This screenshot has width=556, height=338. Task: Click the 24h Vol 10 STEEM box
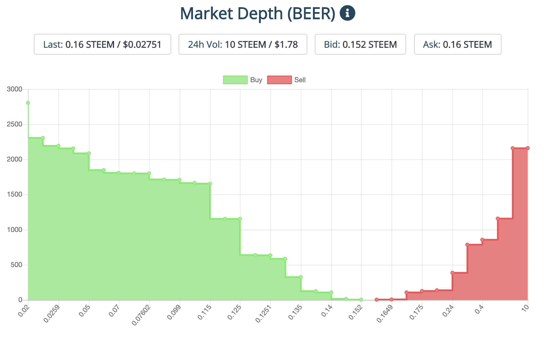tap(243, 45)
